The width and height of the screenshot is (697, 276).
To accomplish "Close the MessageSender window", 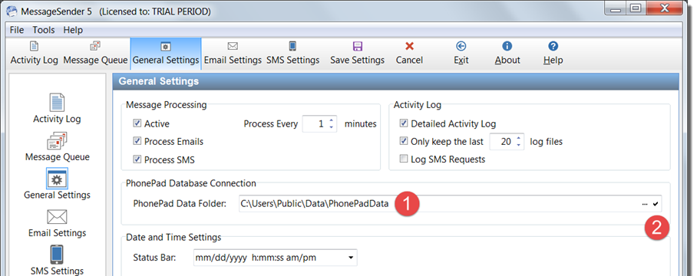I will coord(664,8).
